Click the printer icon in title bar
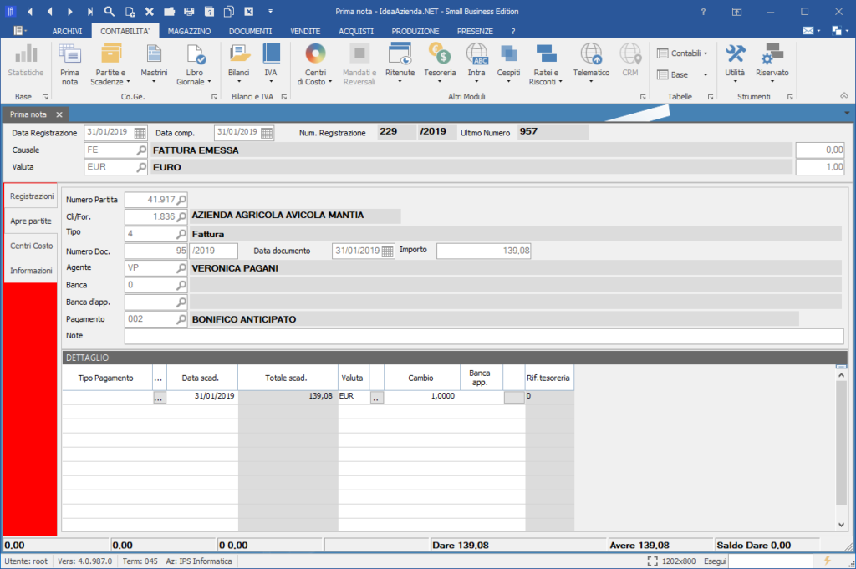Viewport: 856px width, 569px height. (x=189, y=12)
